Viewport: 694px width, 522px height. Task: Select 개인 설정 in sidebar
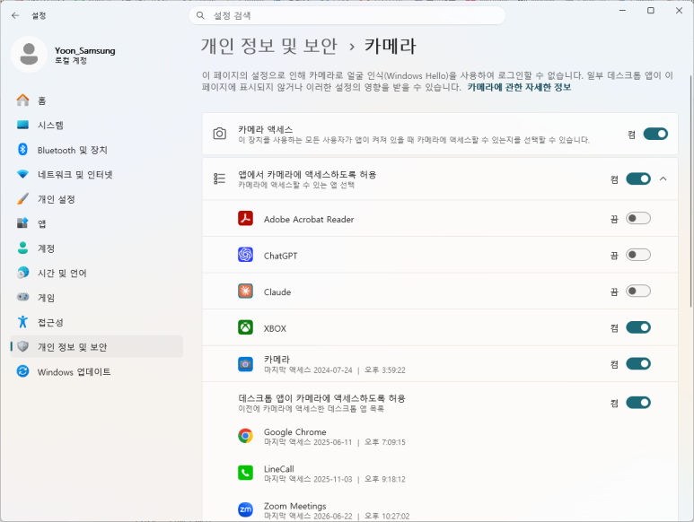click(x=96, y=199)
